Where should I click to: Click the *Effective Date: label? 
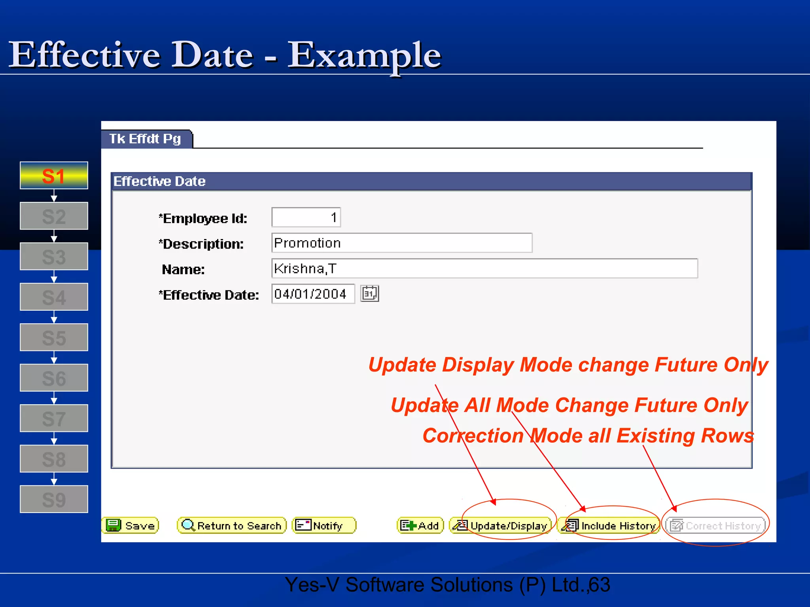pyautogui.click(x=209, y=295)
